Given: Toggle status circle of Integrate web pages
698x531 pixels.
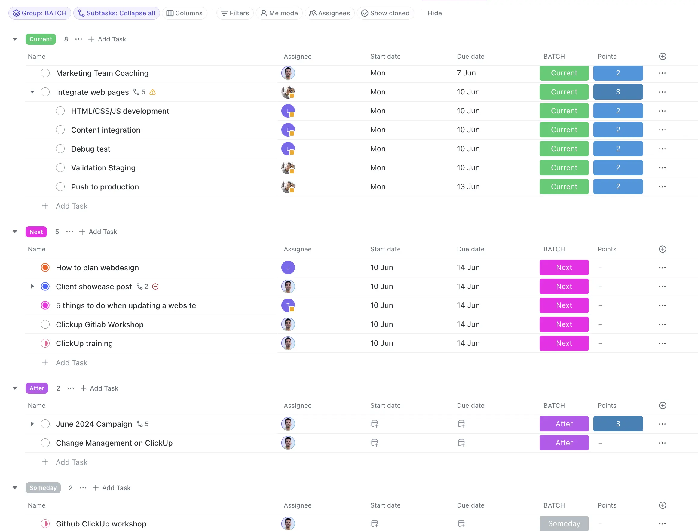Looking at the screenshot, I should pos(45,92).
